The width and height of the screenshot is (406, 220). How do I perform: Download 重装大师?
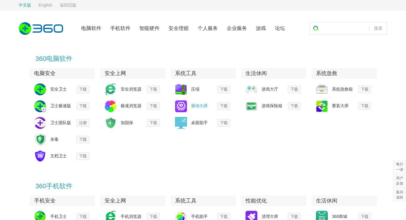point(365,106)
